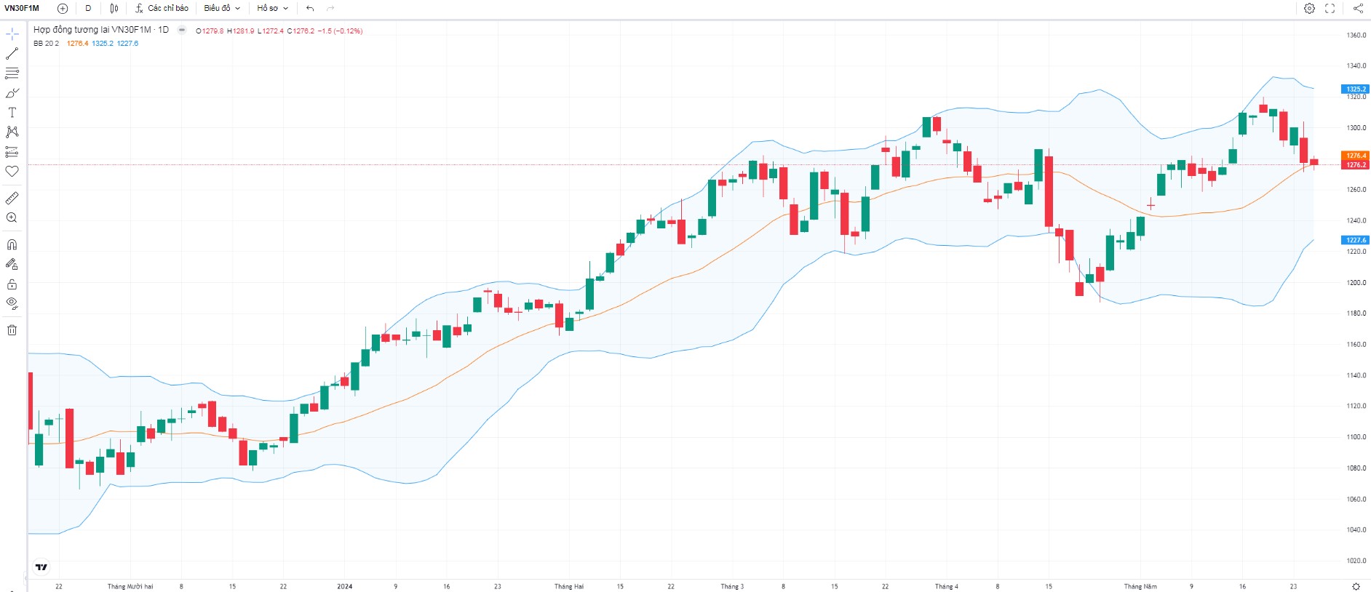Hide all drawings with eye icon
The width and height of the screenshot is (1371, 592).
(x=12, y=303)
